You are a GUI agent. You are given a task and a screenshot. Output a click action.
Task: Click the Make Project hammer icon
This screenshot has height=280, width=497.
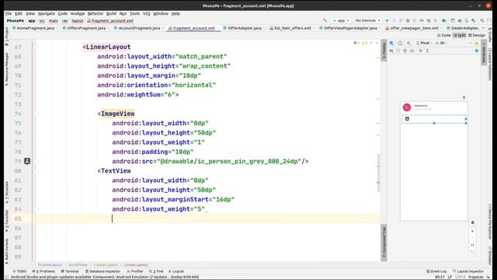click(x=325, y=21)
